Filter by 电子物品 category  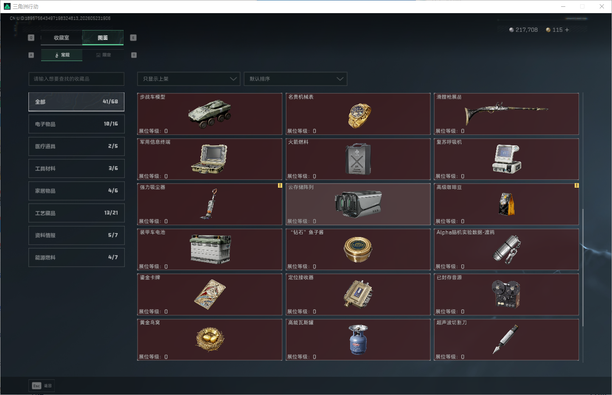click(76, 124)
